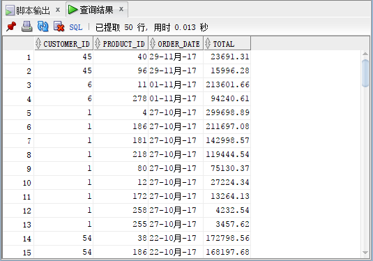Click the vertical scrollbar thumb
The height and width of the screenshot is (261, 373).
(365, 73)
